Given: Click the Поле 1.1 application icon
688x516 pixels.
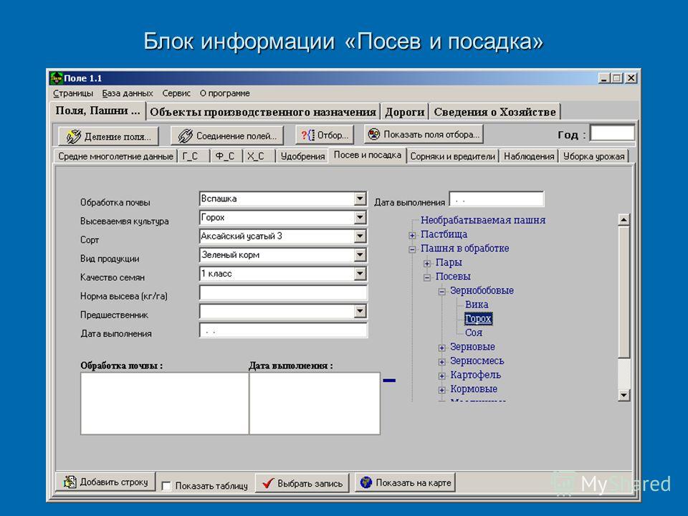Looking at the screenshot, I should (x=56, y=78).
